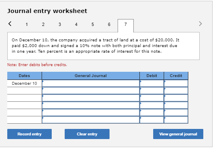Open General Journal account field in second row
Screen dimensions: 213x150
91,90
